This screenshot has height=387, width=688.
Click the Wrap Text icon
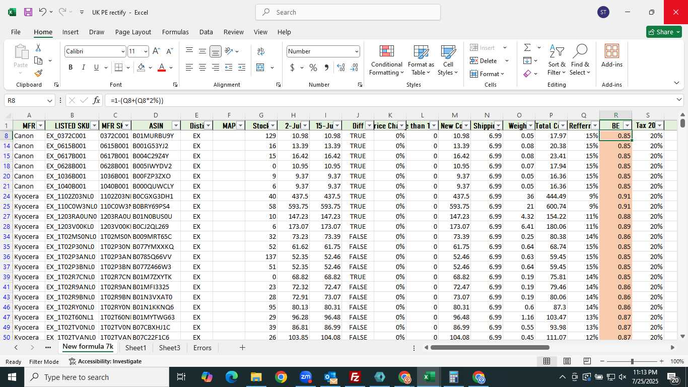[261, 51]
